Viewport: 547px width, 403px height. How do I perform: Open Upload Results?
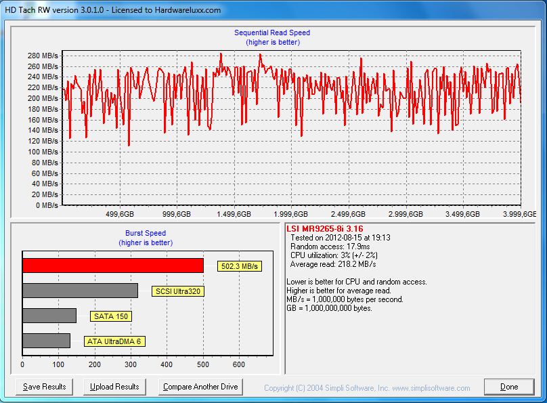click(x=114, y=387)
